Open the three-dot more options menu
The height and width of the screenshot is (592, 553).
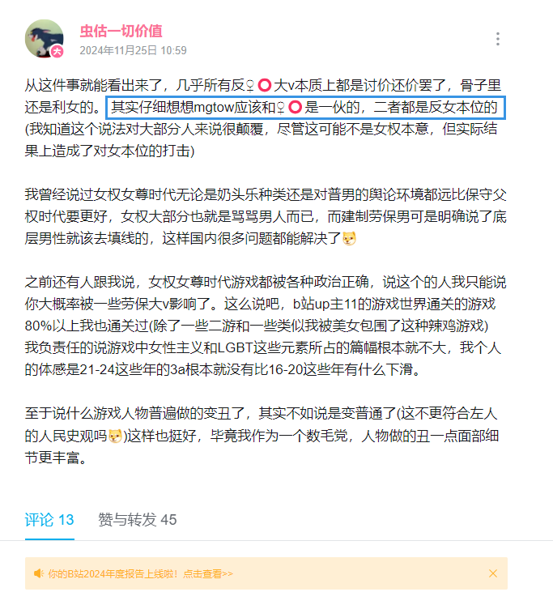pyautogui.click(x=498, y=39)
